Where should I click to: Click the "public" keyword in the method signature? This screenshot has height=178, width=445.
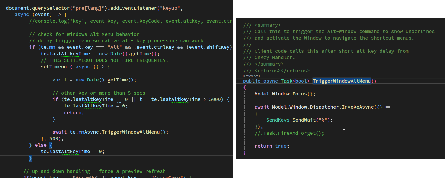252,81
